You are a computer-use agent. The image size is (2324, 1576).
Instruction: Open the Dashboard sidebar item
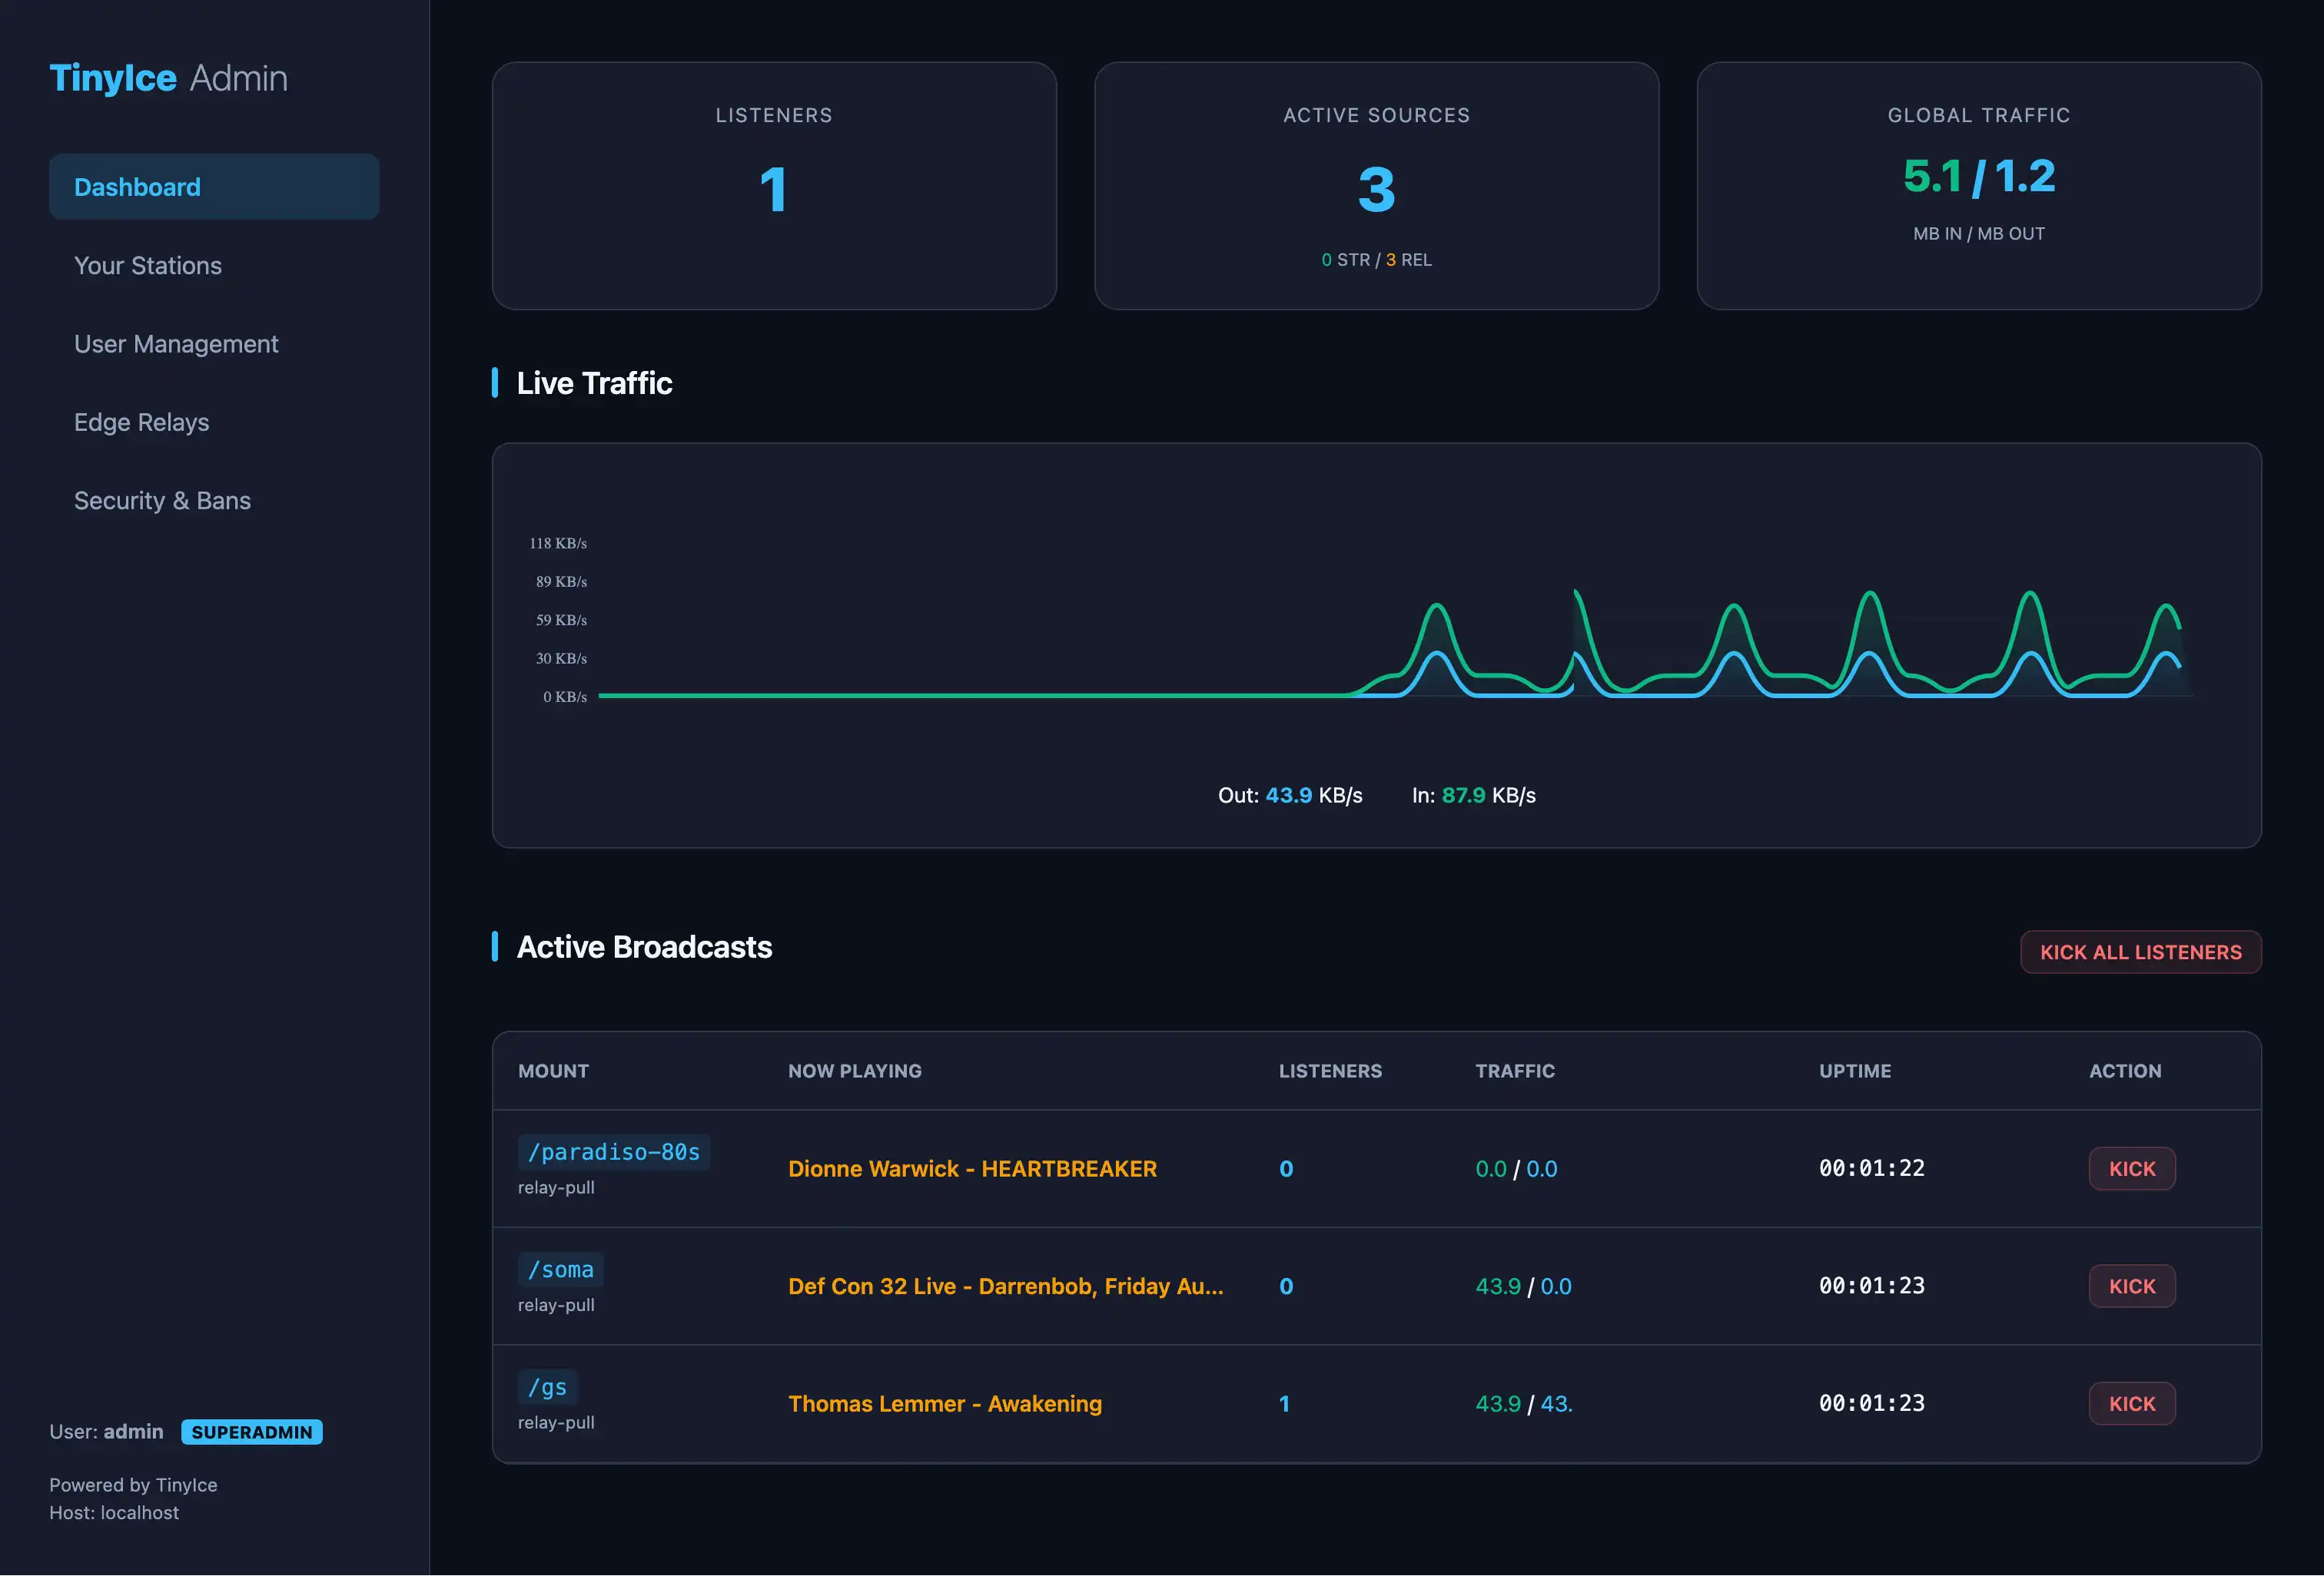(213, 187)
